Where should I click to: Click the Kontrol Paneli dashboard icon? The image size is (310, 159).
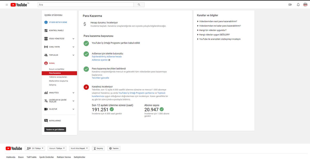pos(46,30)
